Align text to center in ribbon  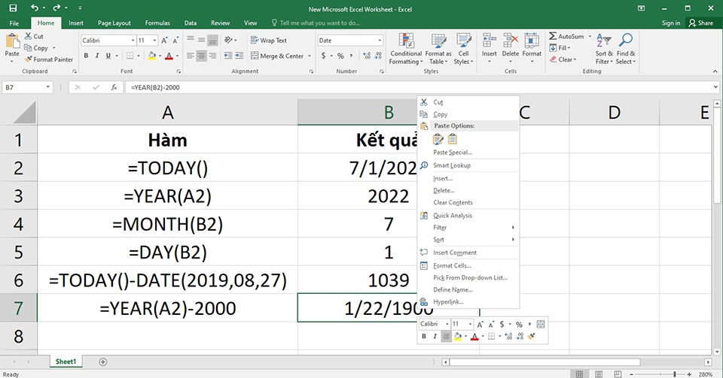pos(202,56)
